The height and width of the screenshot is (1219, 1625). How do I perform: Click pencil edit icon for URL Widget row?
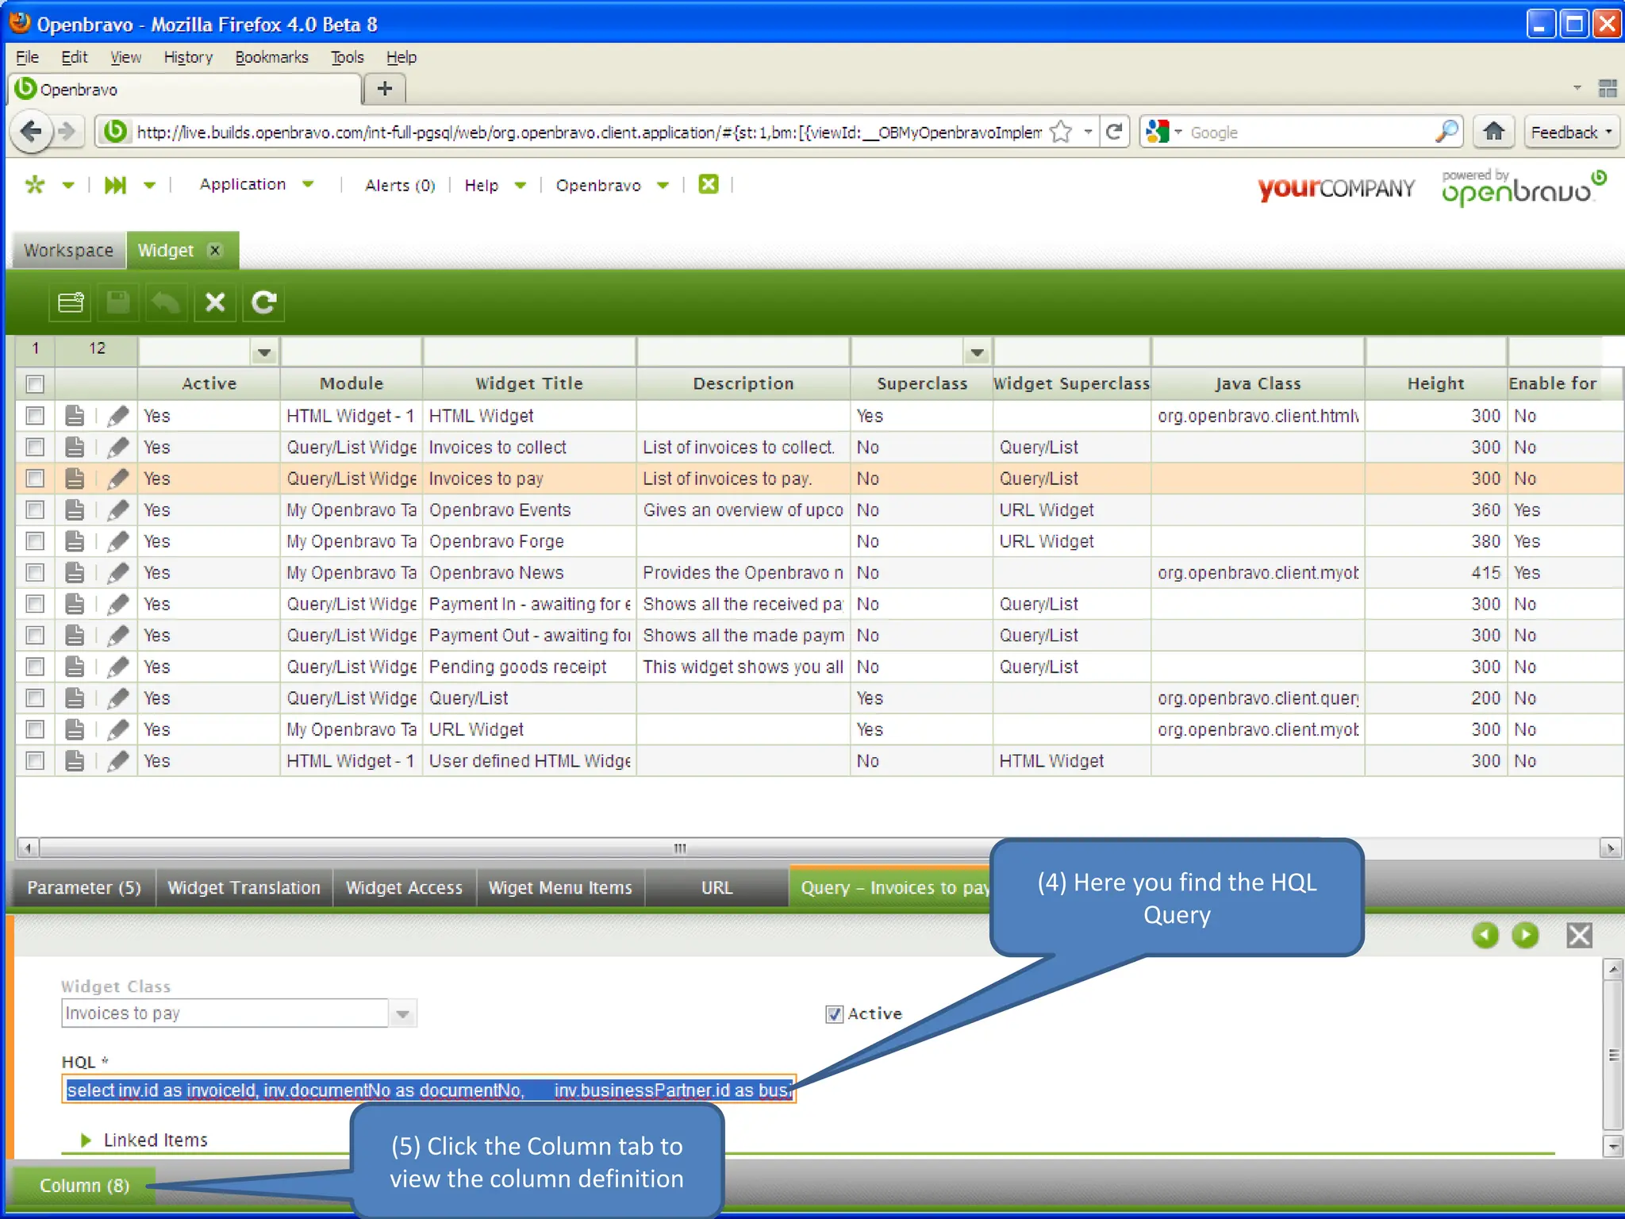pos(118,729)
